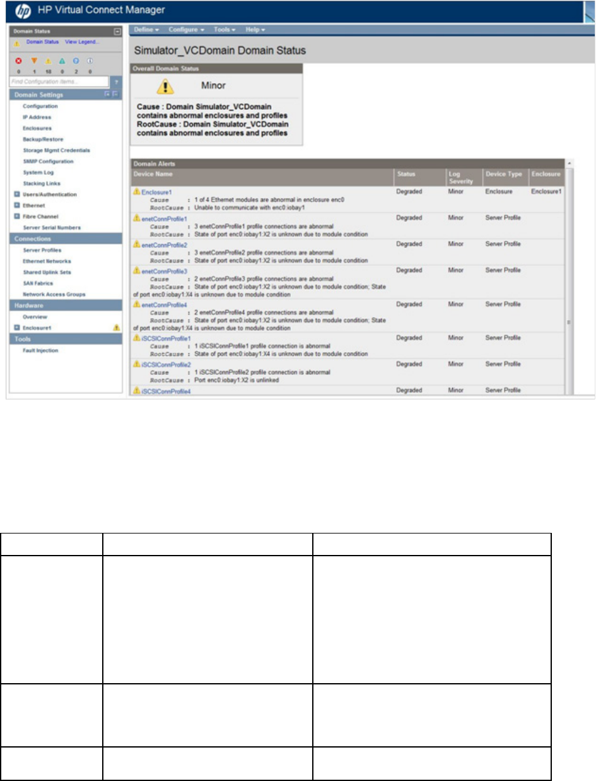Collapse the Domain Status panel

click(117, 31)
